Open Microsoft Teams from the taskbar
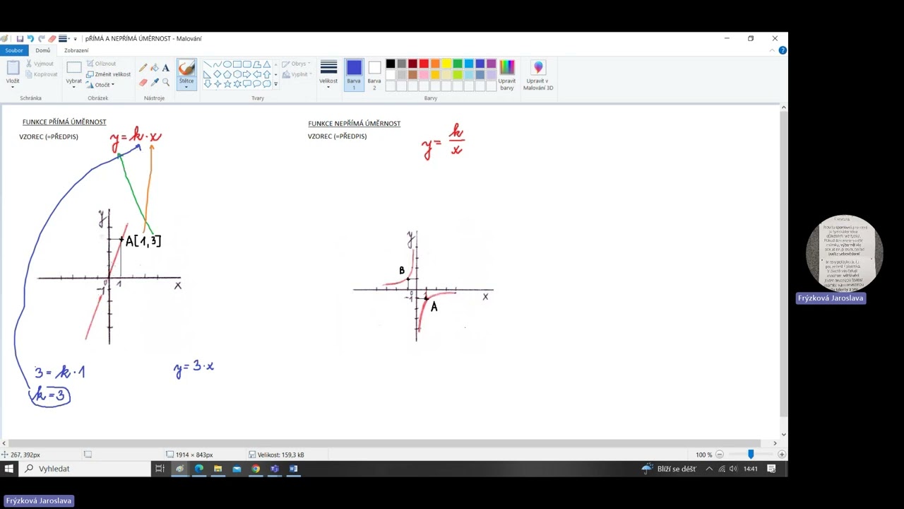 274,469
